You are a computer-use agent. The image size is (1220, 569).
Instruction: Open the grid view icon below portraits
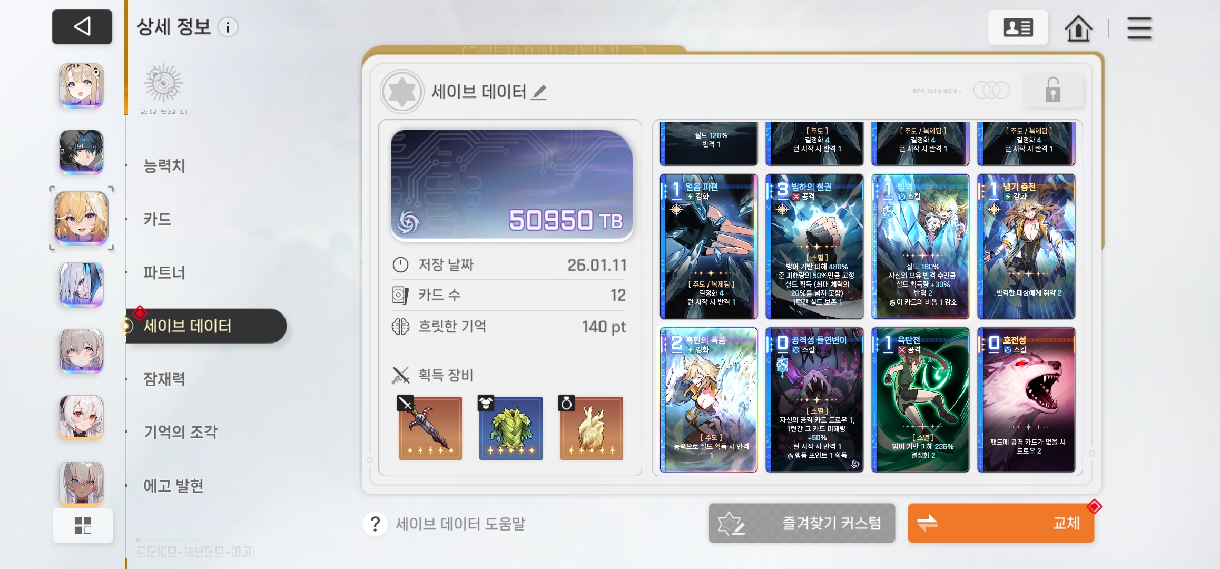point(83,525)
